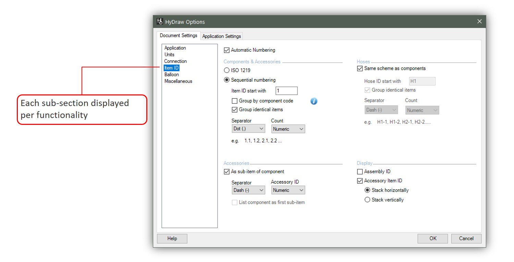
Task: Click the Group identical items checkbox under Hoses
Action: point(367,90)
